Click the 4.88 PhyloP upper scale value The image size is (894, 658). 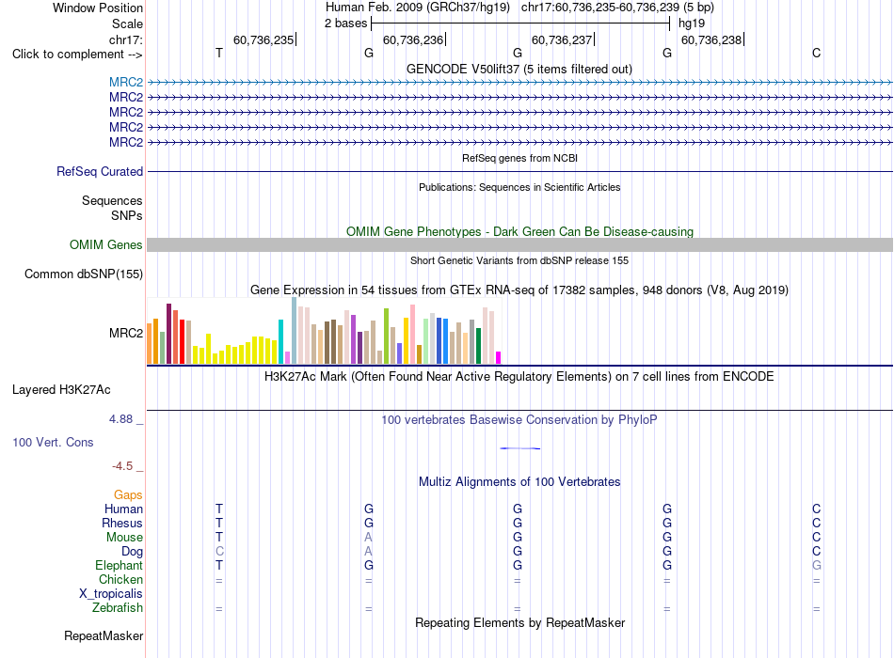(120, 419)
